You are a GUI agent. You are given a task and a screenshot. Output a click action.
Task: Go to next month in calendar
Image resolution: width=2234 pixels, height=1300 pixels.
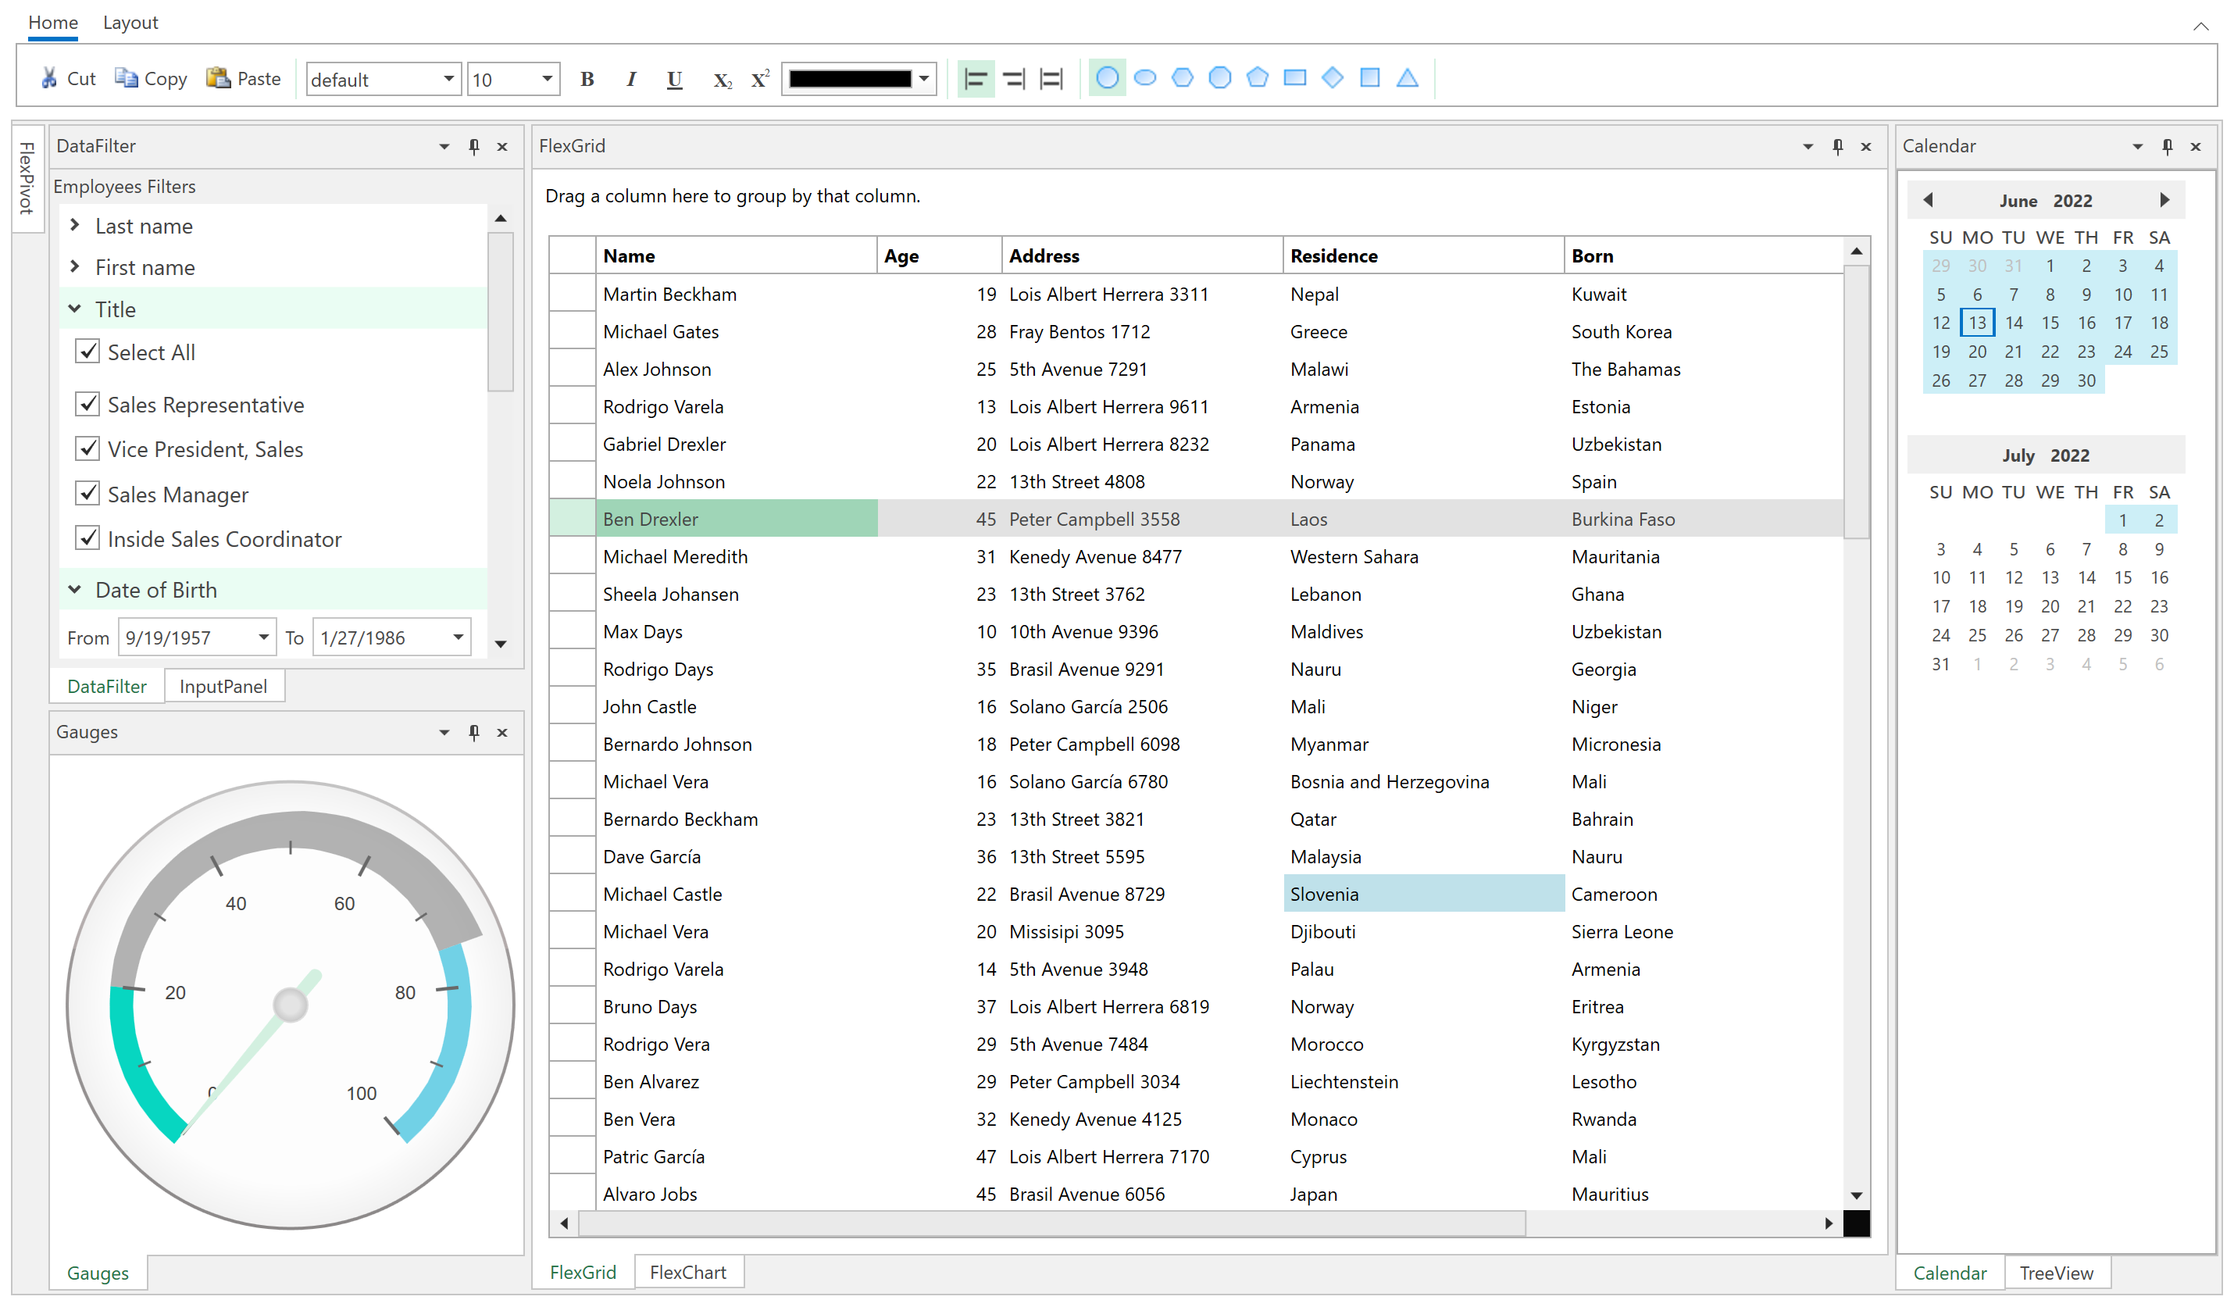(x=2164, y=201)
